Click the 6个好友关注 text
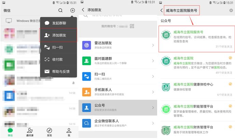 click(x=225, y=95)
